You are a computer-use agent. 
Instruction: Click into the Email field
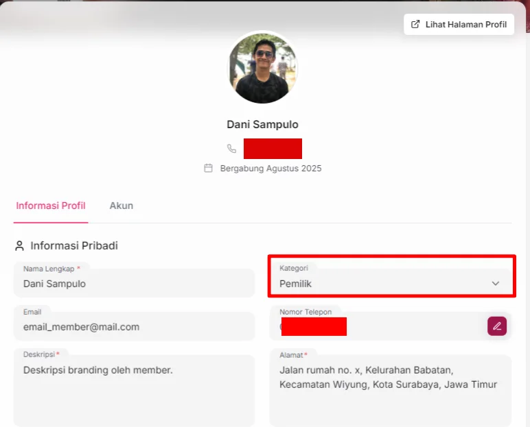(x=134, y=327)
